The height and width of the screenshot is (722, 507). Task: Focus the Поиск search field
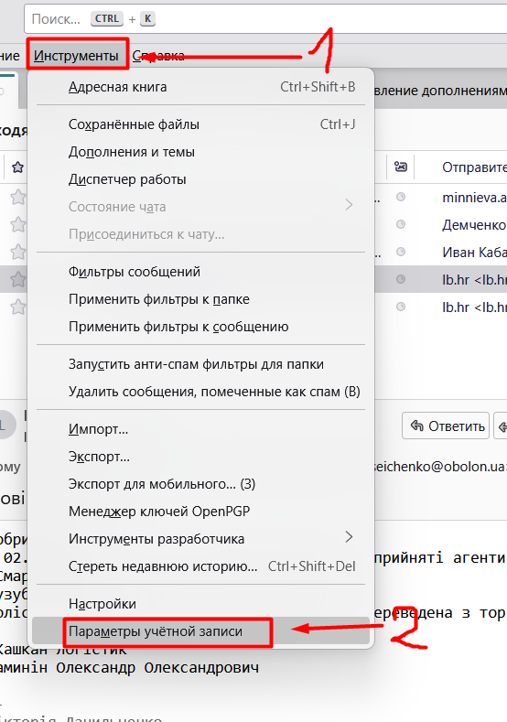(265, 19)
